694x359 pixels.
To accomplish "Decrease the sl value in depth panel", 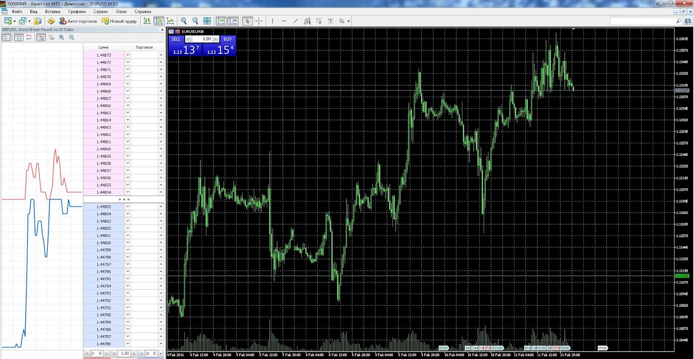I will 87,353.
